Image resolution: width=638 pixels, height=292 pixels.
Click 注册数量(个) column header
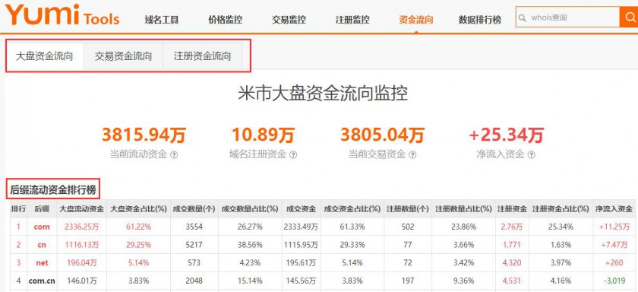coord(407,209)
